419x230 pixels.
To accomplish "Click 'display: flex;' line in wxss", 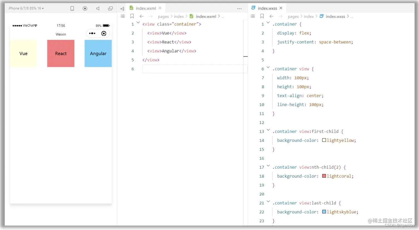I will [294, 33].
